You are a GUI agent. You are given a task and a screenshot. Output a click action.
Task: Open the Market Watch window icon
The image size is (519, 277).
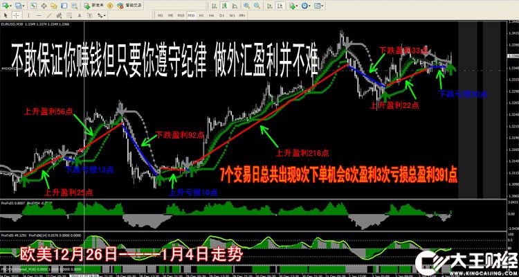(33, 6)
